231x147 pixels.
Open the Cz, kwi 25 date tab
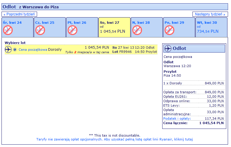click(x=50, y=27)
